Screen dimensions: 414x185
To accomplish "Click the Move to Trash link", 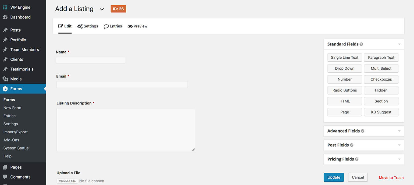I will 391,177.
